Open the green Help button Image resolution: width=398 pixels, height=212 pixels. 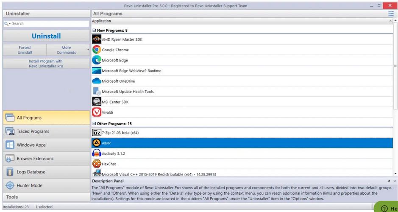pos(386,207)
